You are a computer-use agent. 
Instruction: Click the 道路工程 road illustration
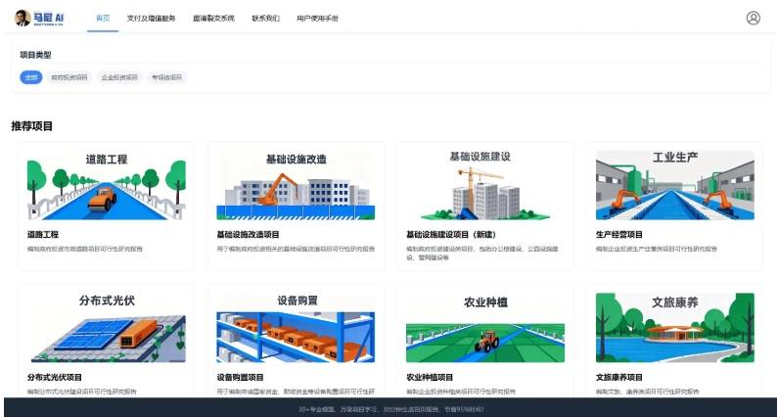coord(106,186)
